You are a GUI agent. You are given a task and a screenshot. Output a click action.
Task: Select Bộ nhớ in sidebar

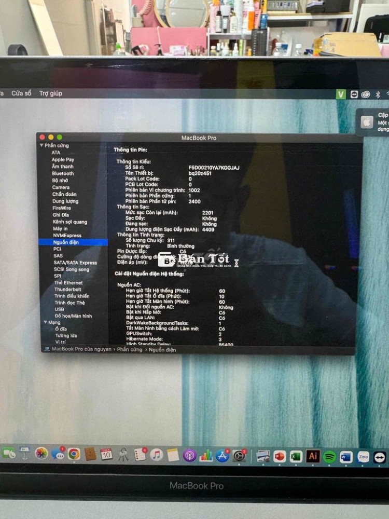tap(60, 181)
